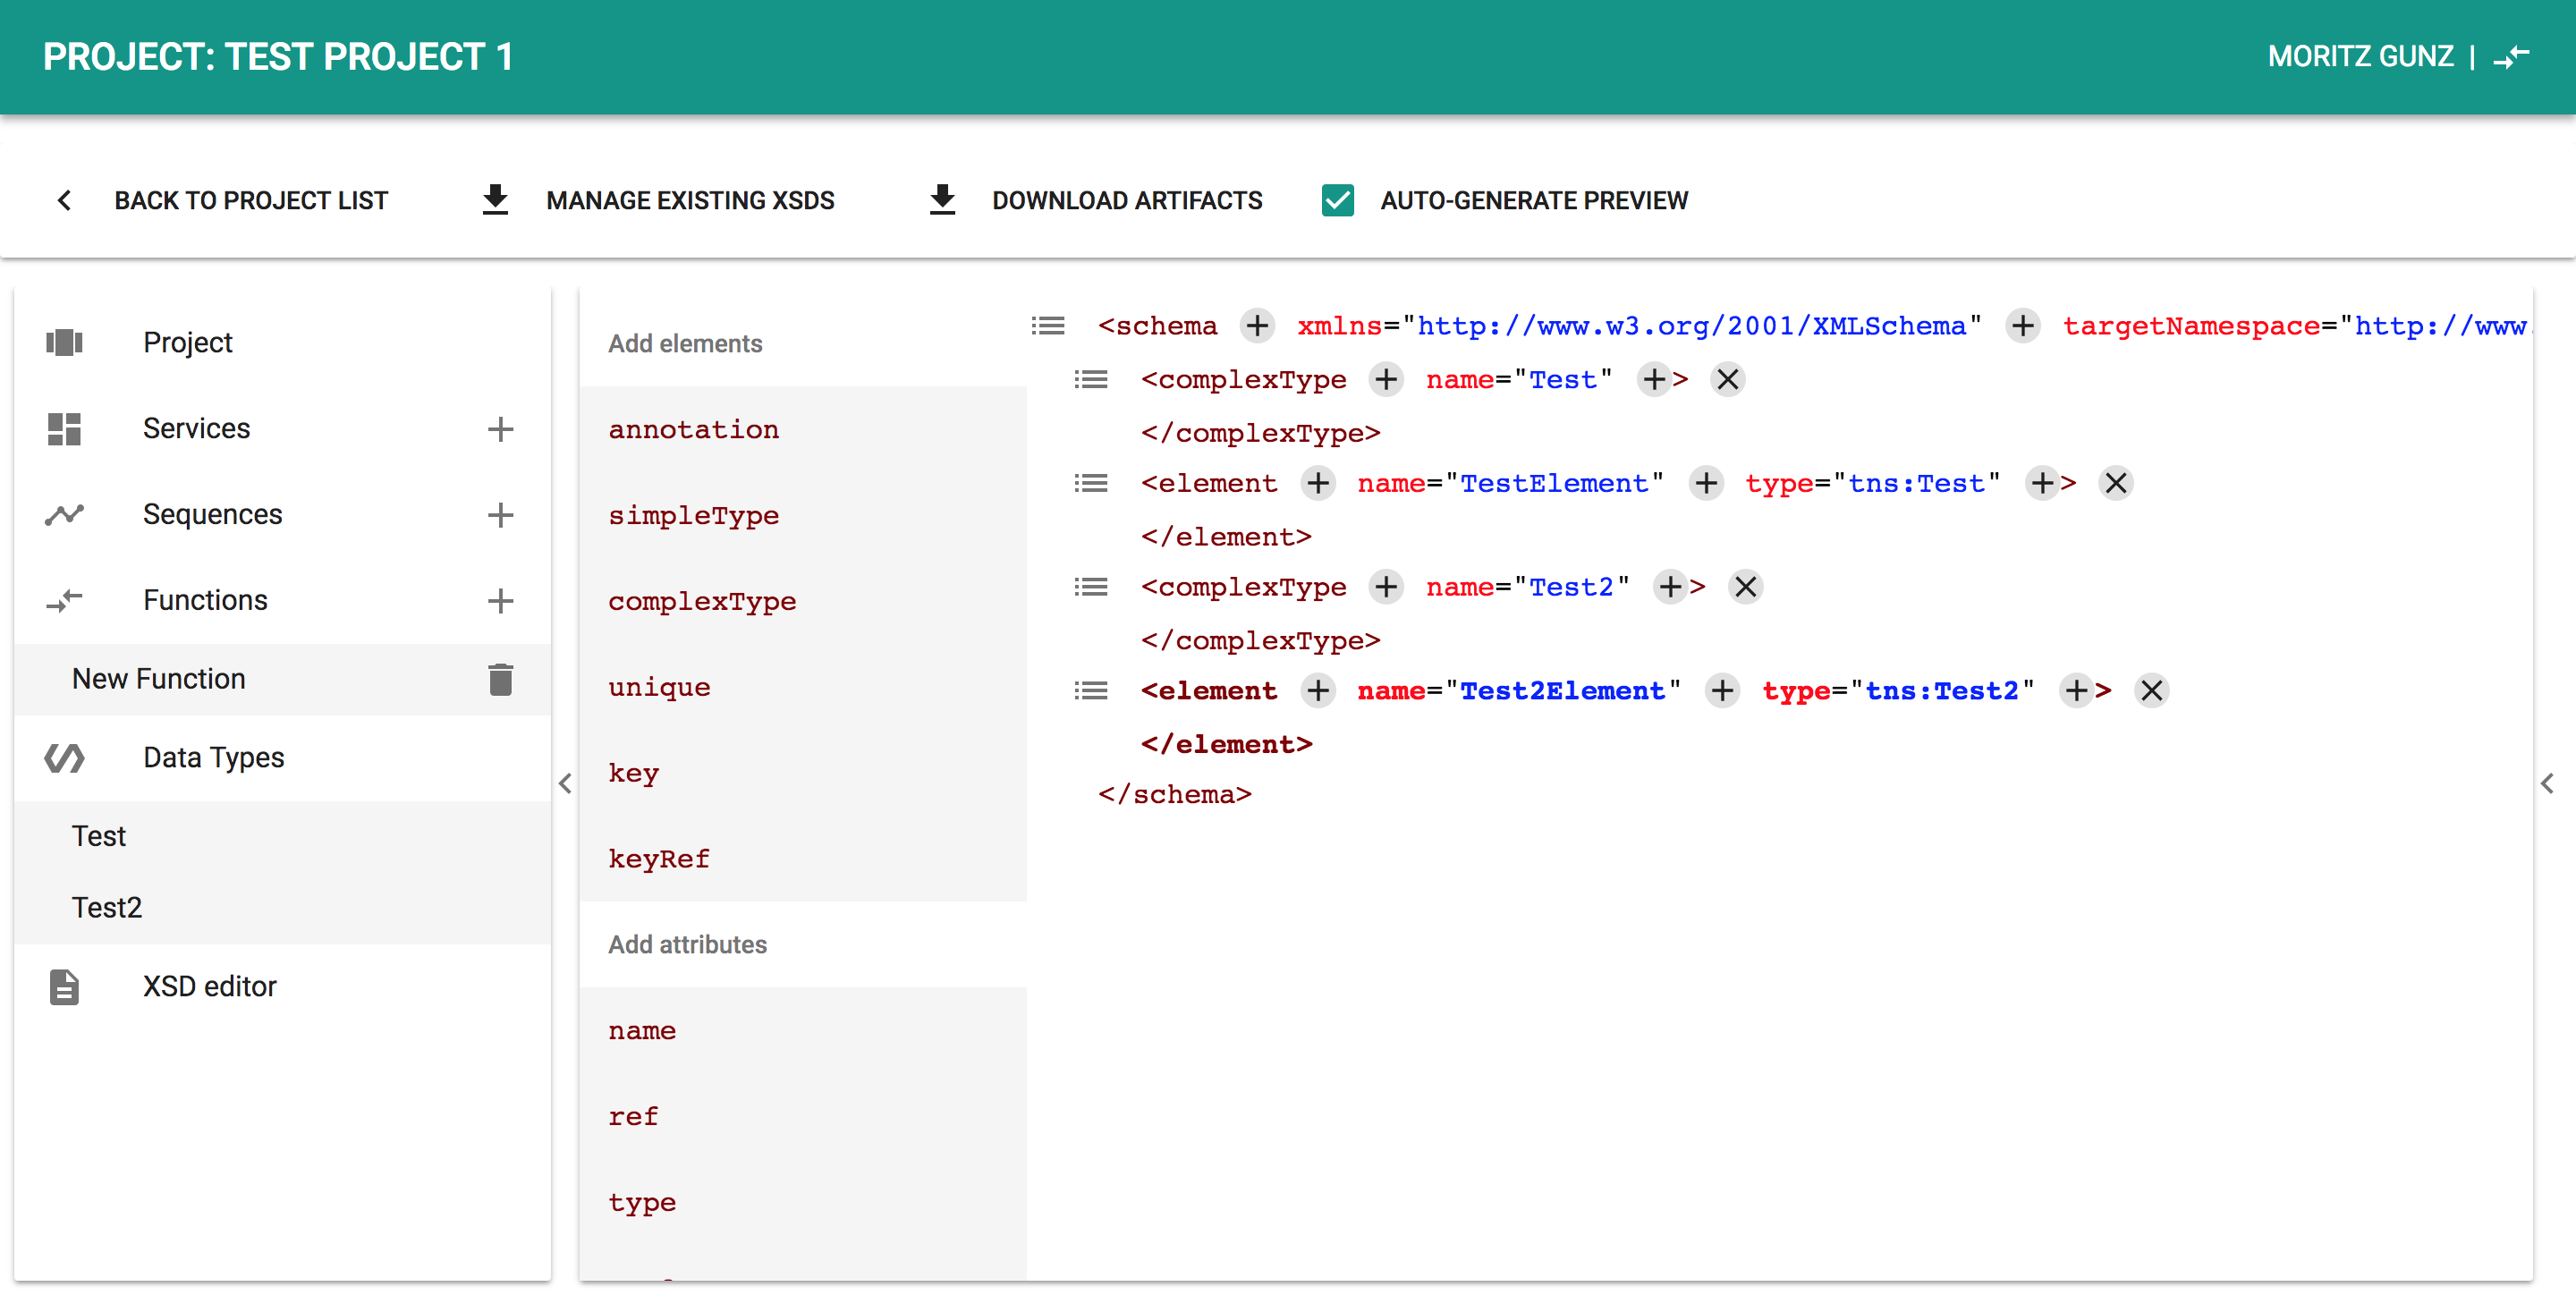
Task: Click plus after name="Test" attribute
Action: [x=1654, y=380]
